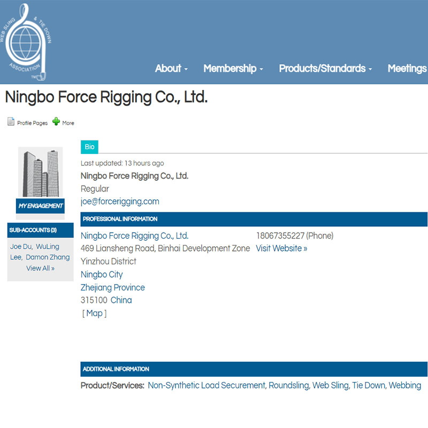
Task: Click the company building profile image
Action: coord(41,172)
